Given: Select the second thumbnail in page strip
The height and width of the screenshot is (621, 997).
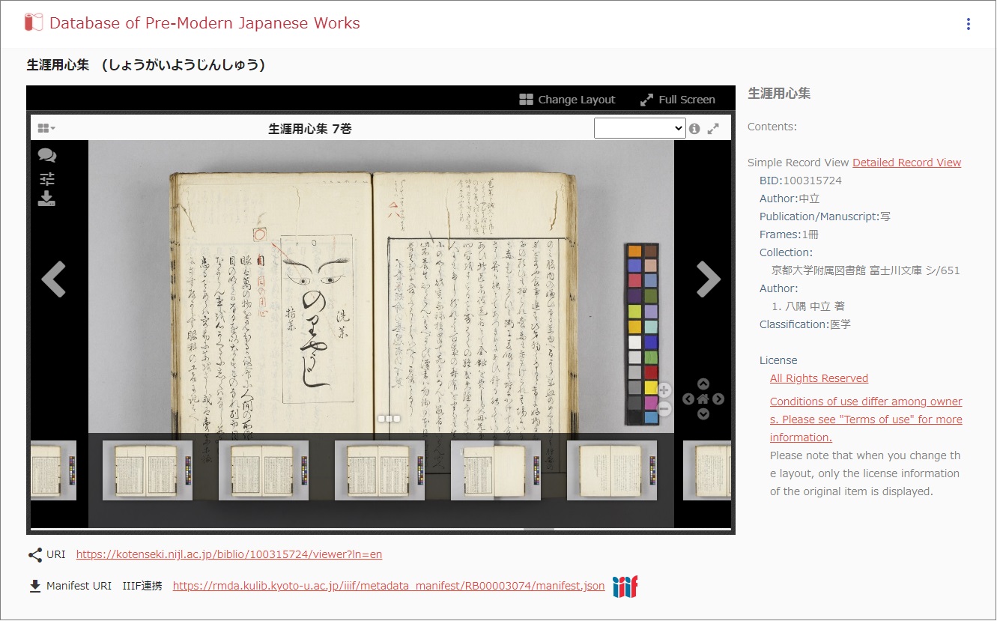Looking at the screenshot, I should tap(148, 470).
